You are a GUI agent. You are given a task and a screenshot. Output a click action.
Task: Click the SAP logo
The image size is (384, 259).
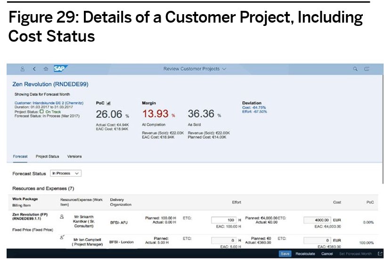coord(60,69)
